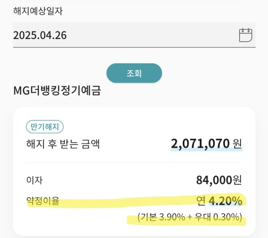Click the divider line above 이자 row
Viewport: 268px width, 238px height.
[x=134, y=163]
